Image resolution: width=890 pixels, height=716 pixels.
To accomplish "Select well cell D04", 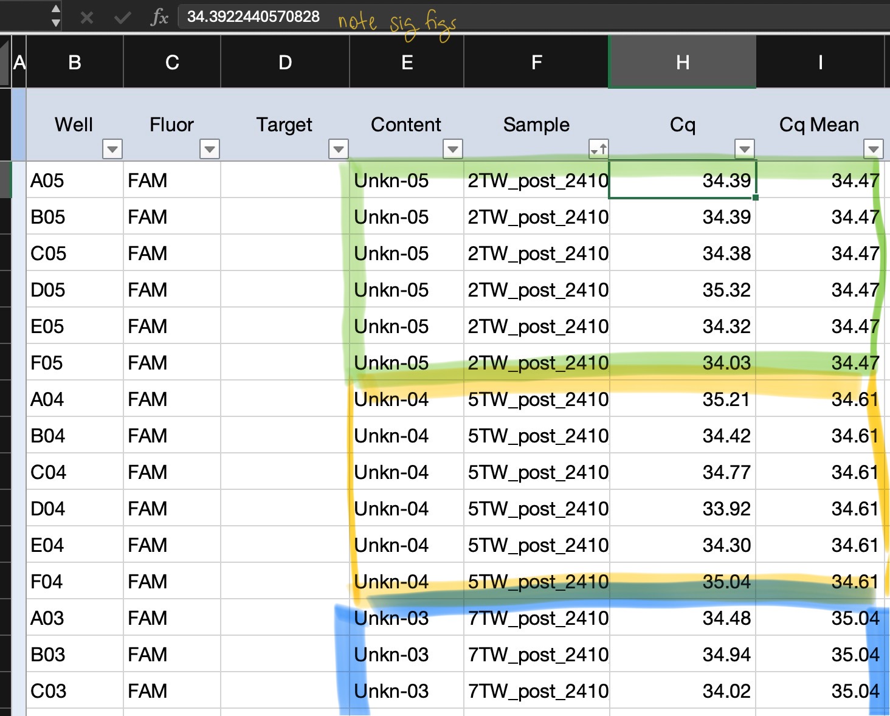I will 75,508.
